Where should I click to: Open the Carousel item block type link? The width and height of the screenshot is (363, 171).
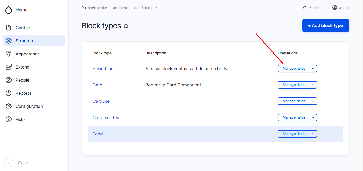[x=107, y=117]
